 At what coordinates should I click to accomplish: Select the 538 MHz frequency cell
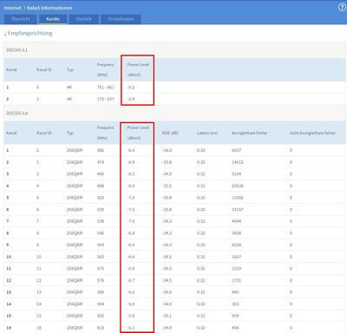101,221
